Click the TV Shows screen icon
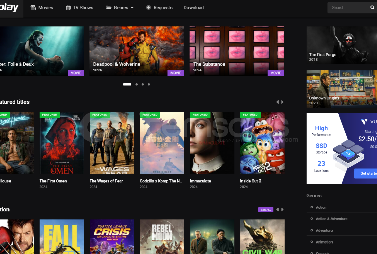Viewport: 377px width, 254px height. tap(68, 8)
